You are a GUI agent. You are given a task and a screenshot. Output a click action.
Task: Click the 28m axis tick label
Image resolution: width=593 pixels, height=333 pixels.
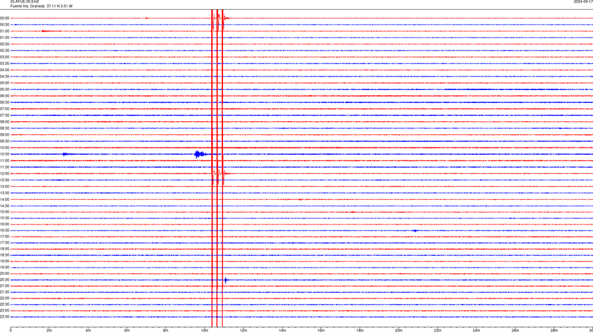[x=554, y=331]
